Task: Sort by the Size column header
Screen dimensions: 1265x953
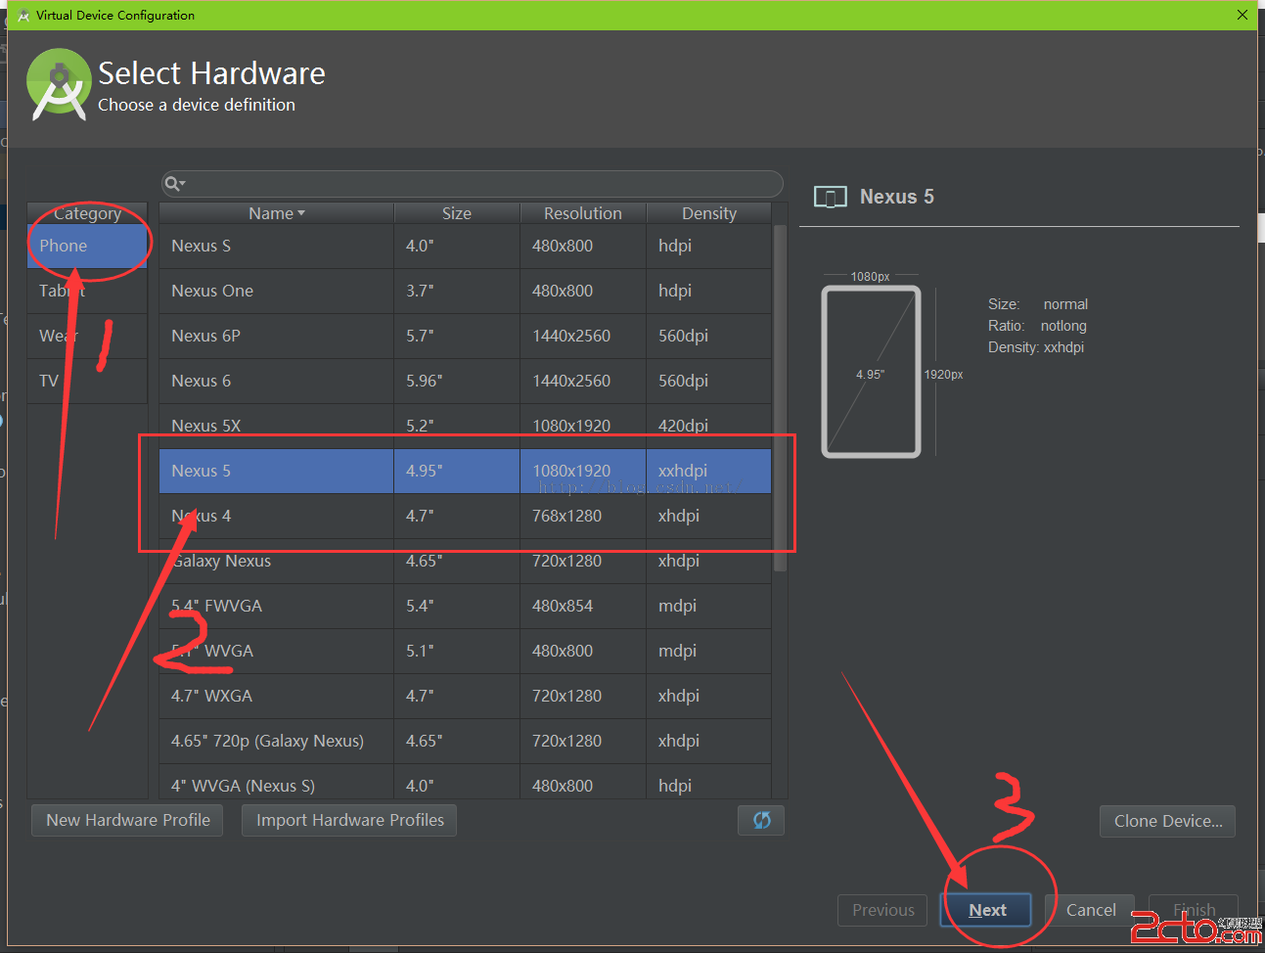Action: click(x=457, y=213)
